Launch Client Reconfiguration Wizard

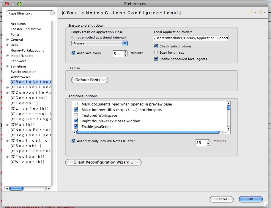pos(103,162)
